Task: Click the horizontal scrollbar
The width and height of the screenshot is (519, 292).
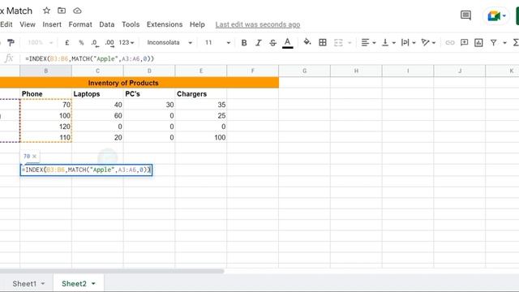Action: click(112, 271)
